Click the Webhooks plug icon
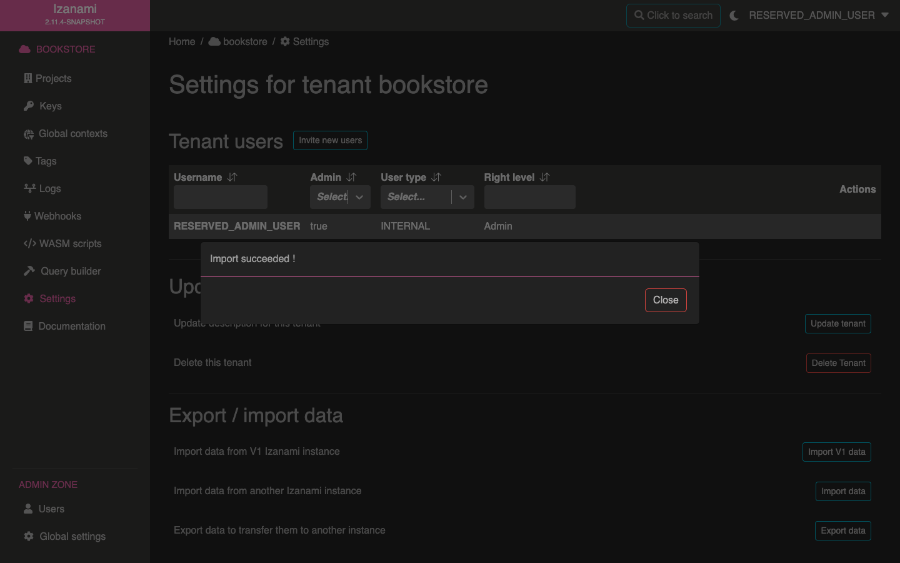The height and width of the screenshot is (563, 900). pos(27,216)
